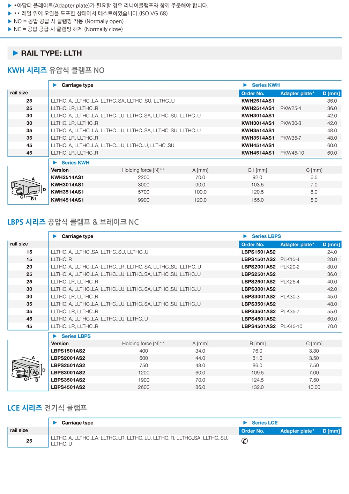Click the KWH 시리즈 유압식 클램프 NO heading

[56, 70]
